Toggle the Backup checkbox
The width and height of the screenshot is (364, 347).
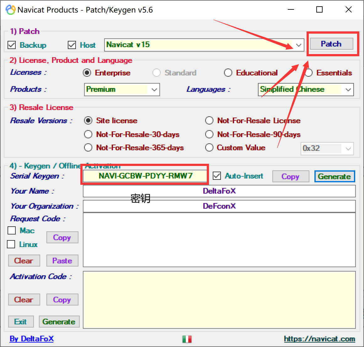click(x=12, y=45)
